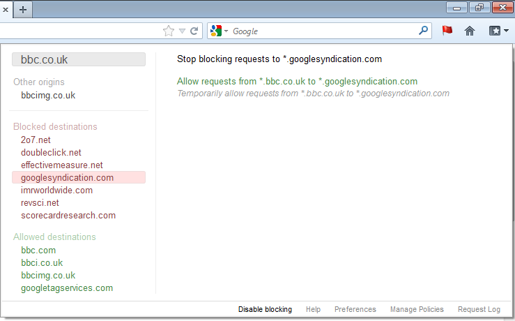Select blocked destination imrworldwide.com
Screen dimensions: 515x321
(x=56, y=190)
